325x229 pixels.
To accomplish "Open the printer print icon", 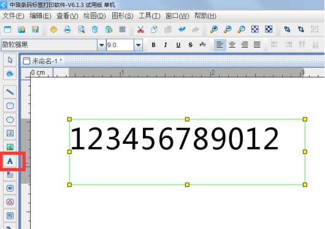I will tap(67, 29).
